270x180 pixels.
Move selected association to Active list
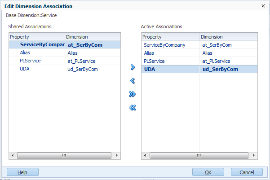[x=133, y=67]
